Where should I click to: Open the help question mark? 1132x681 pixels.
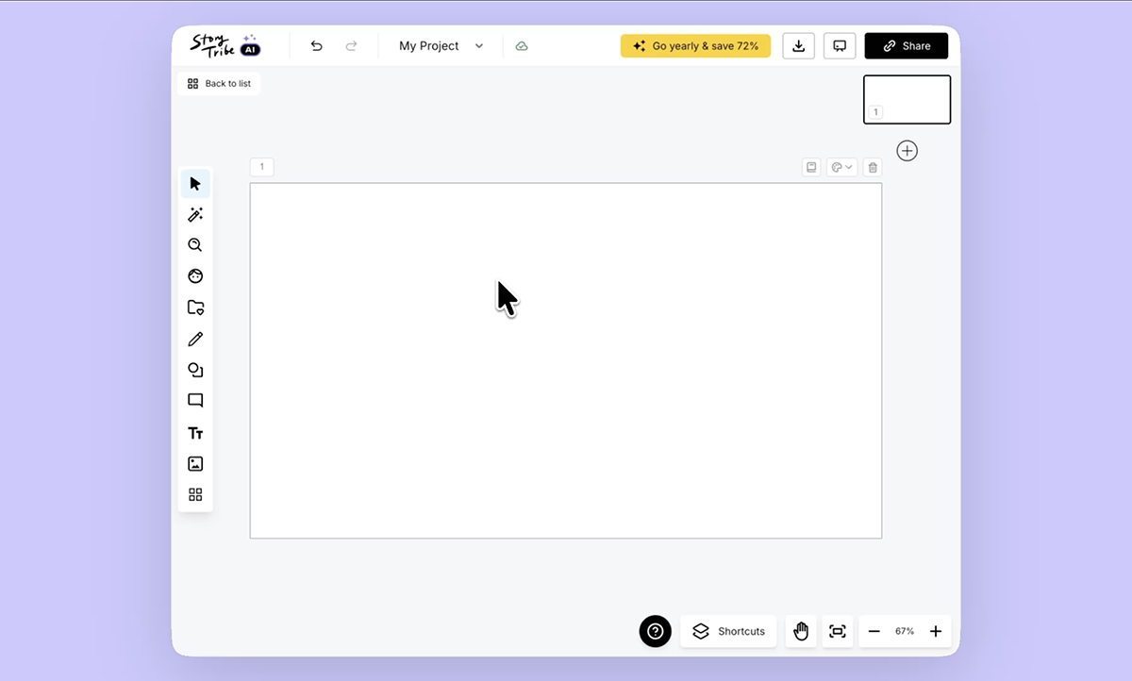pos(656,631)
